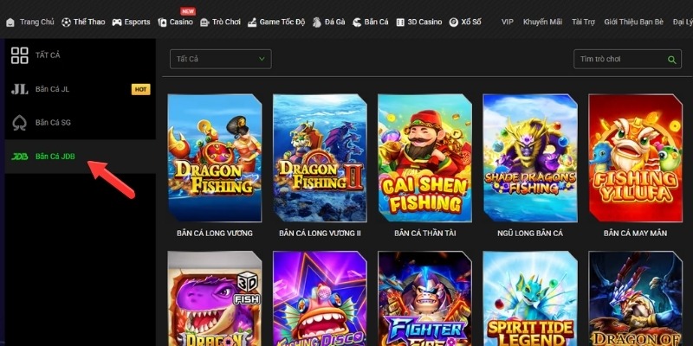This screenshot has width=693, height=346.
Task: Open the Casino menu marked NEW
Action: click(x=176, y=21)
